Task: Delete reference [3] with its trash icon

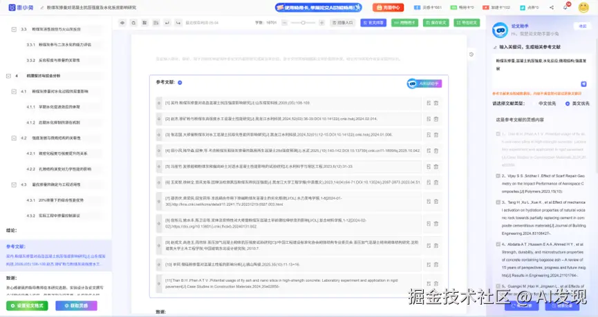Action: click(436, 135)
